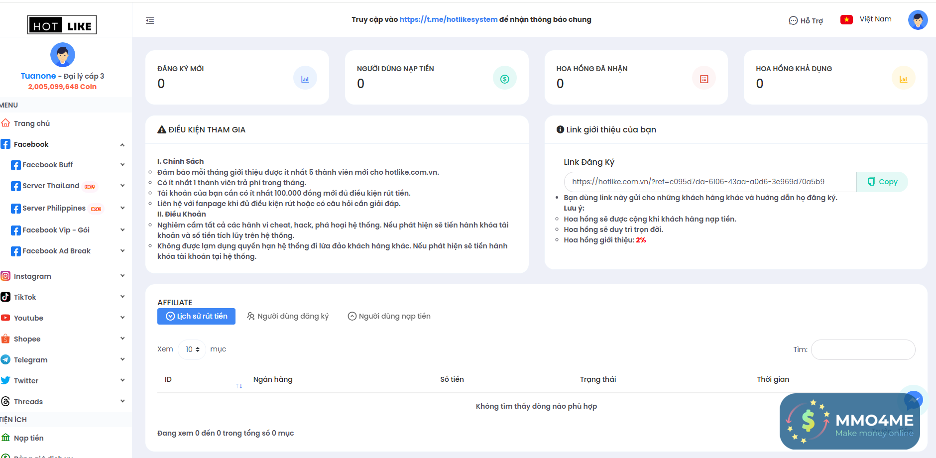Click the Hỗ Trợ support chat icon

pos(793,20)
